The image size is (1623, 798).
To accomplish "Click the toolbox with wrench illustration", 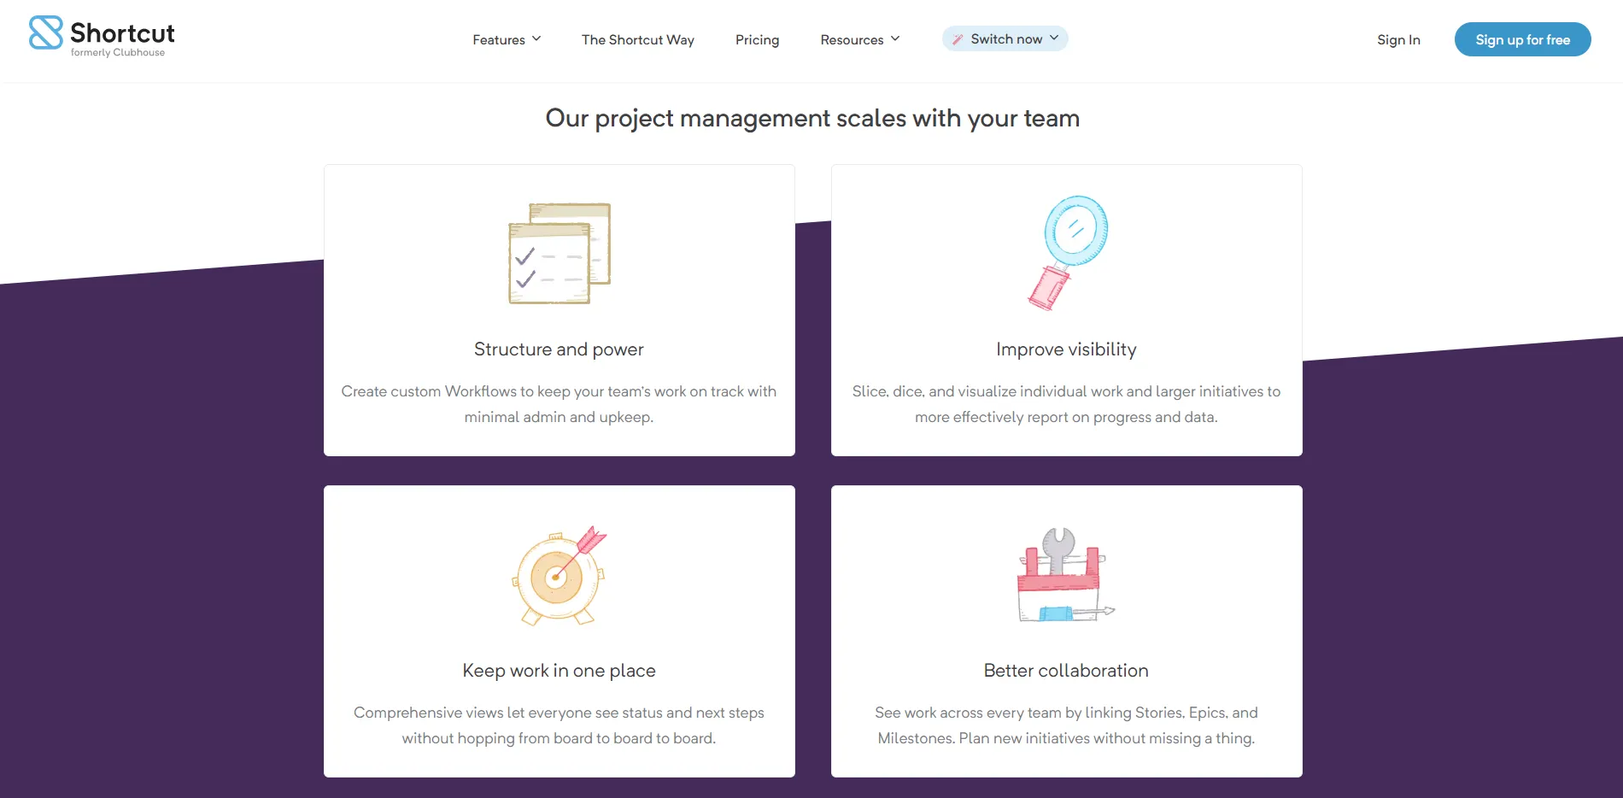I will (x=1065, y=575).
